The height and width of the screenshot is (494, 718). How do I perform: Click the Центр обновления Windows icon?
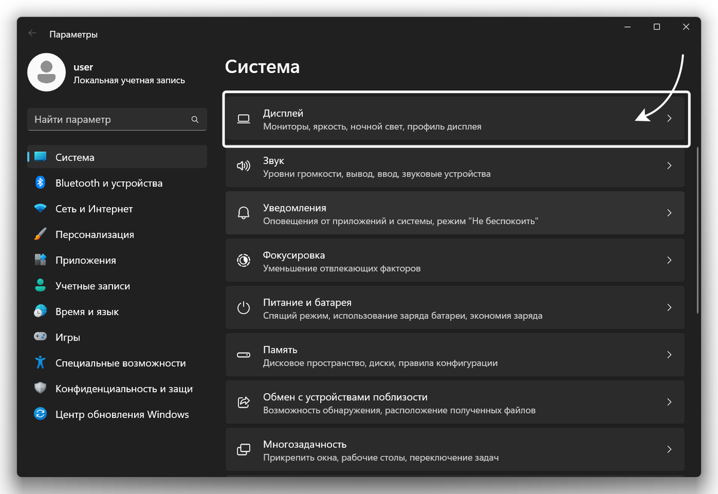click(x=39, y=414)
